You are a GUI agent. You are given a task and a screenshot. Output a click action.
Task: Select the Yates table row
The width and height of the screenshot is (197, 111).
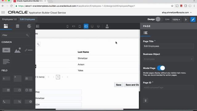tap(87, 71)
